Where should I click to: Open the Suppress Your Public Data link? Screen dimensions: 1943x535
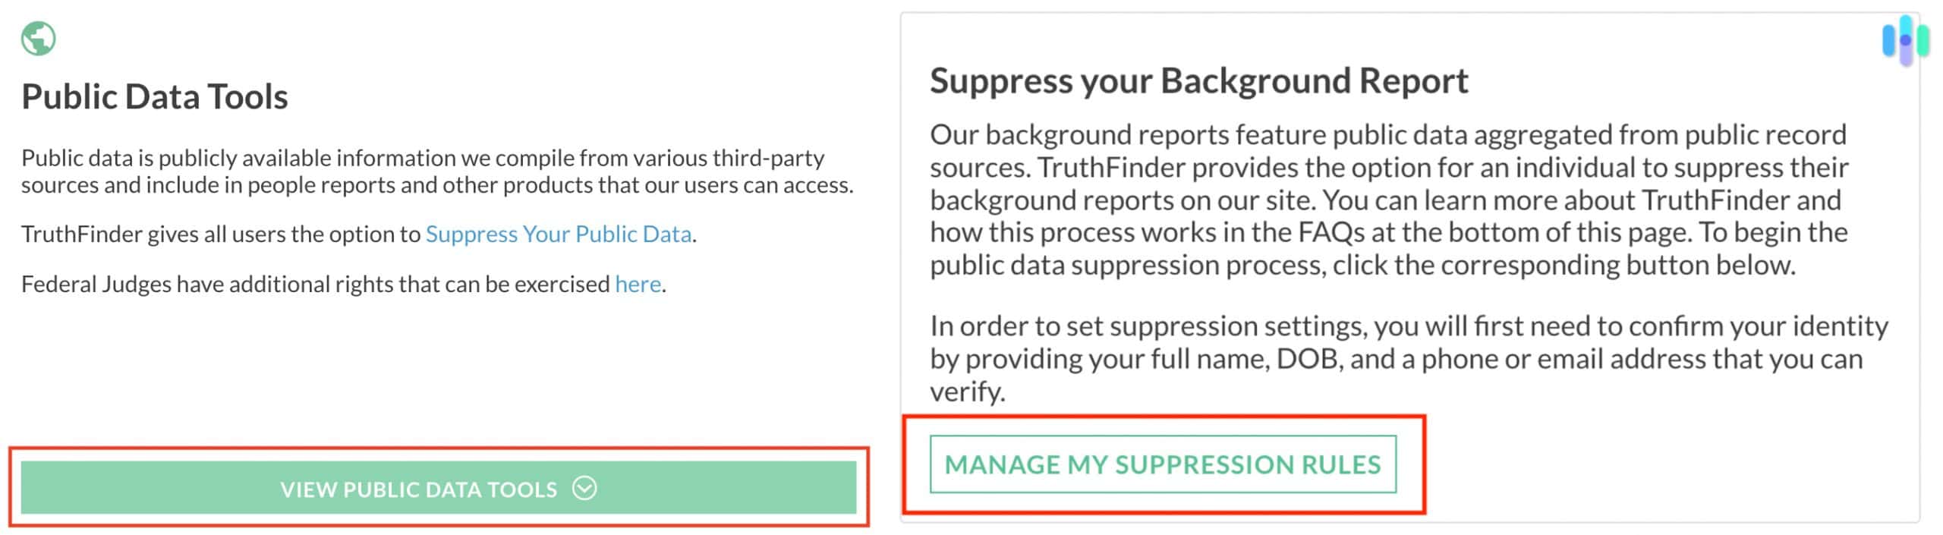[x=559, y=234]
